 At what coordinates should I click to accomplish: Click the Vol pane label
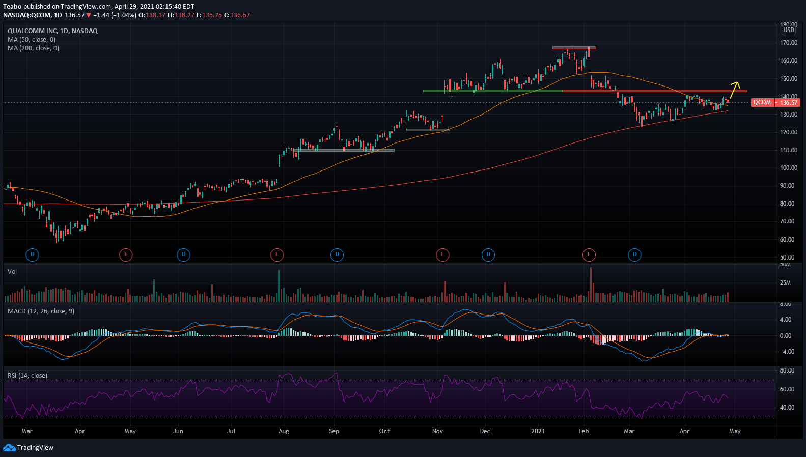12,272
